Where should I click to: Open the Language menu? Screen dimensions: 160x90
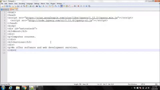(29, 3)
